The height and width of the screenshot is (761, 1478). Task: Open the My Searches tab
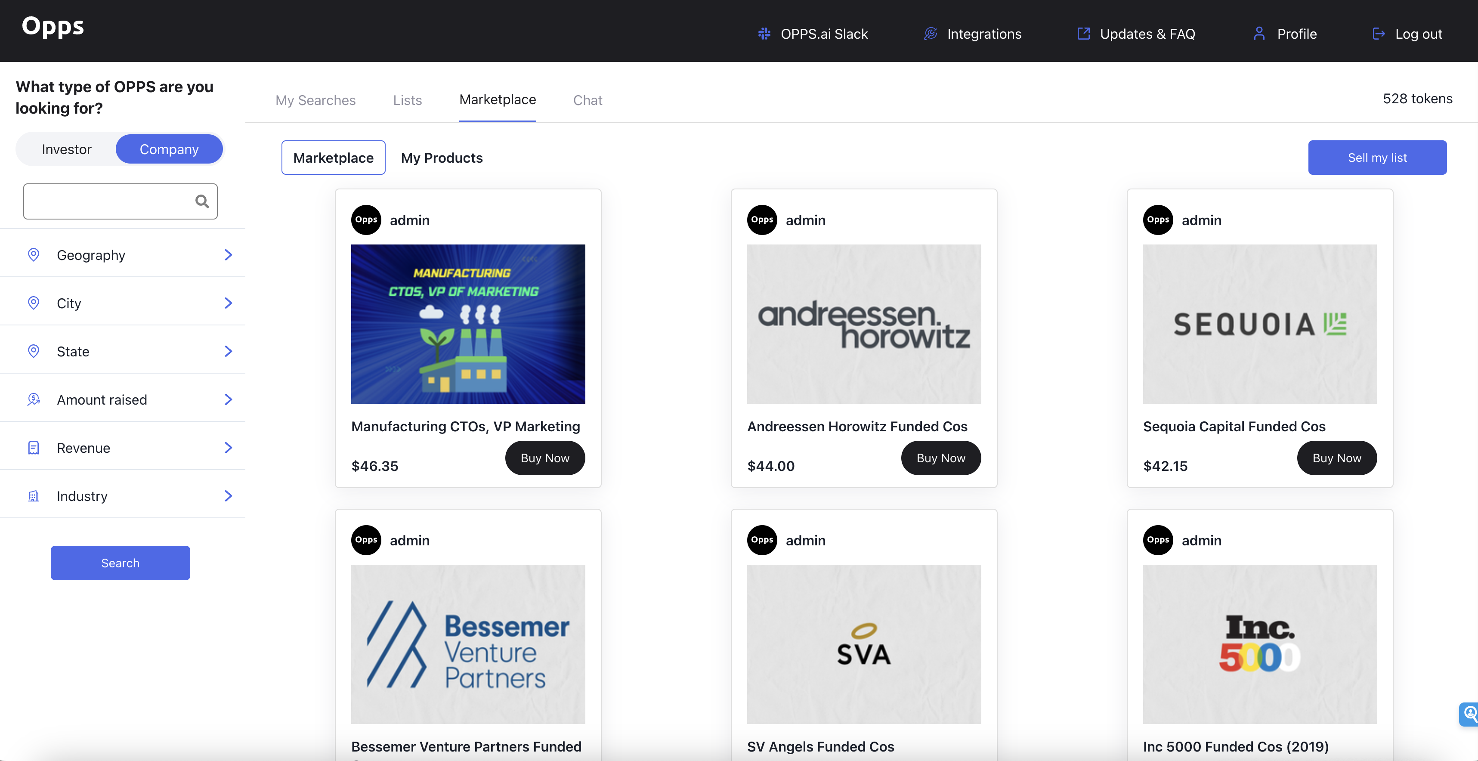coord(315,100)
